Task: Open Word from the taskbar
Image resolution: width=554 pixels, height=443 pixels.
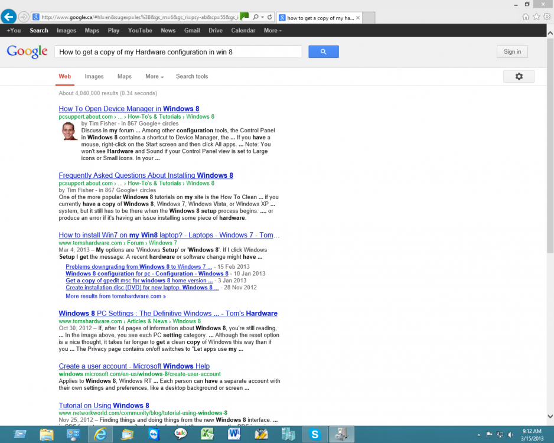Action: pos(234,435)
